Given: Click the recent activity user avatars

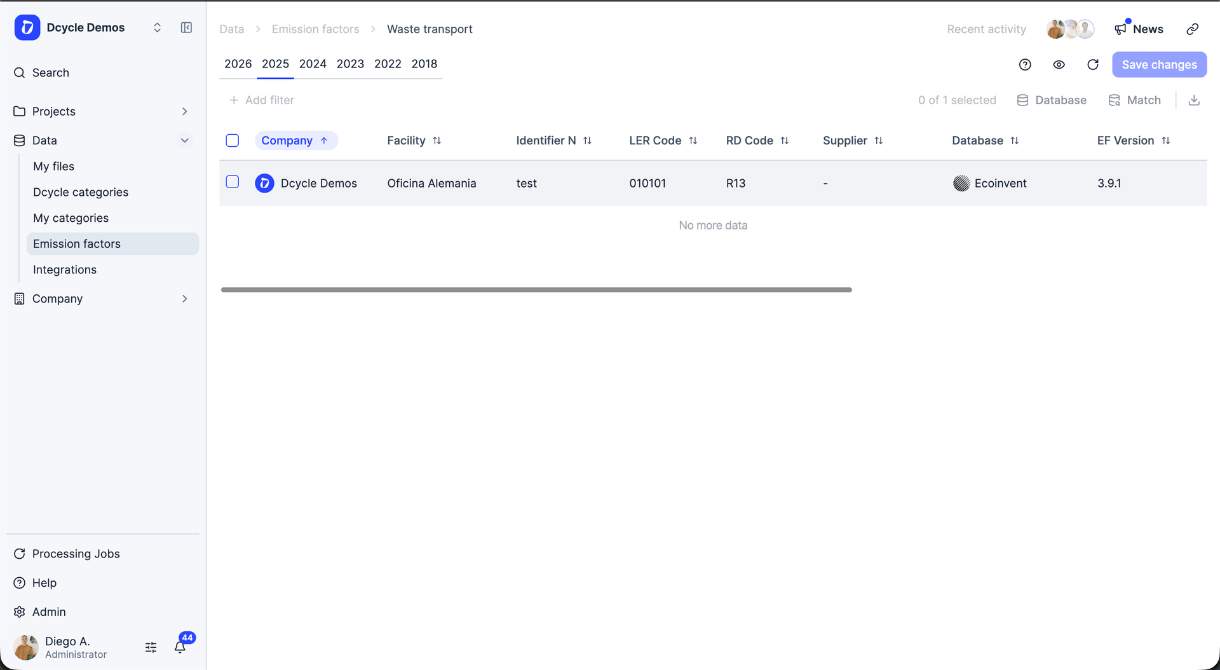Looking at the screenshot, I should pyautogui.click(x=1071, y=29).
